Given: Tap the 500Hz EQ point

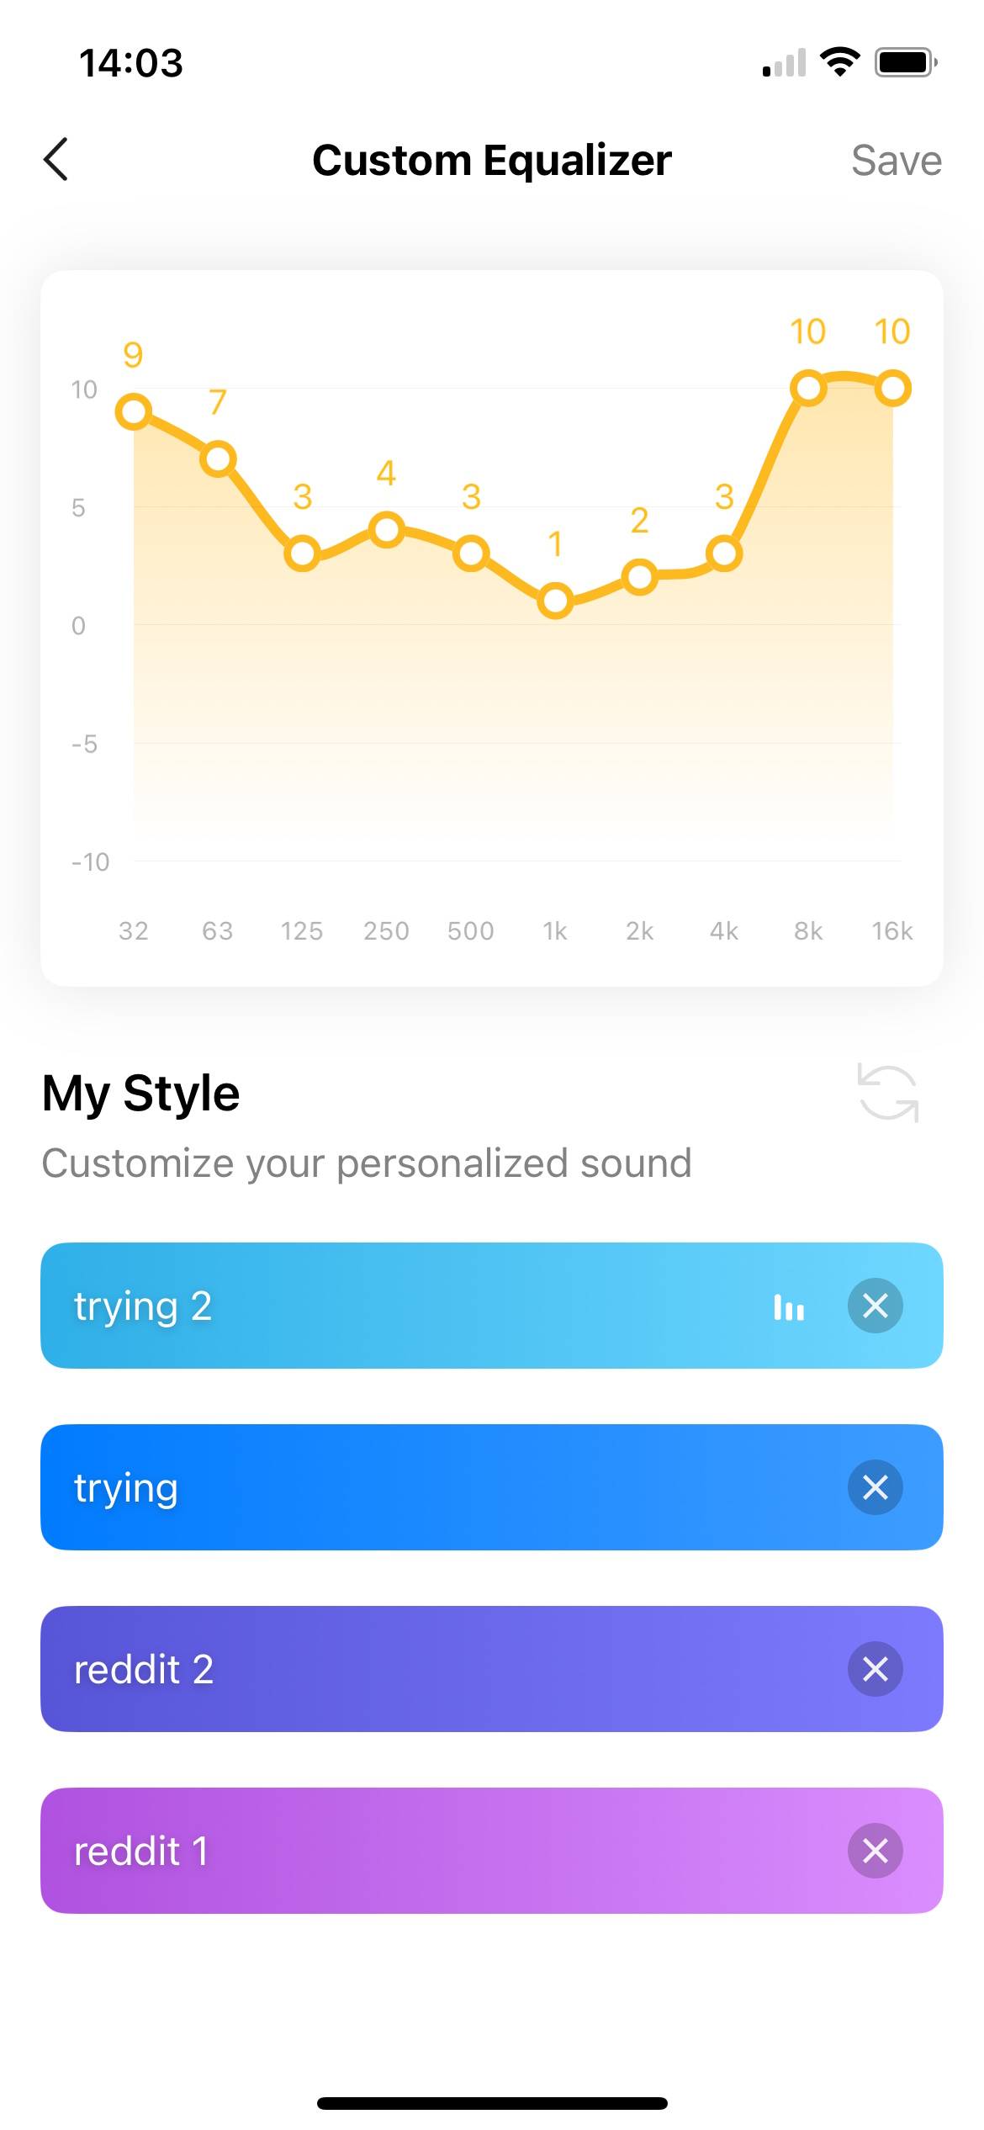Looking at the screenshot, I should pyautogui.click(x=471, y=554).
